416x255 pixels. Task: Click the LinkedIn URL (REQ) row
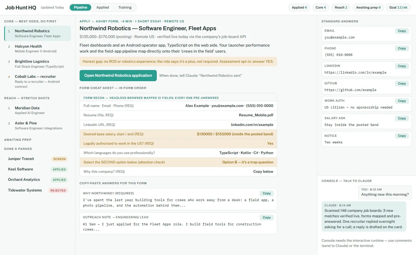178,125
